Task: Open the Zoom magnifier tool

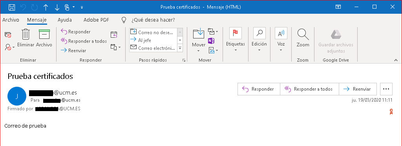Action: pyautogui.click(x=303, y=38)
